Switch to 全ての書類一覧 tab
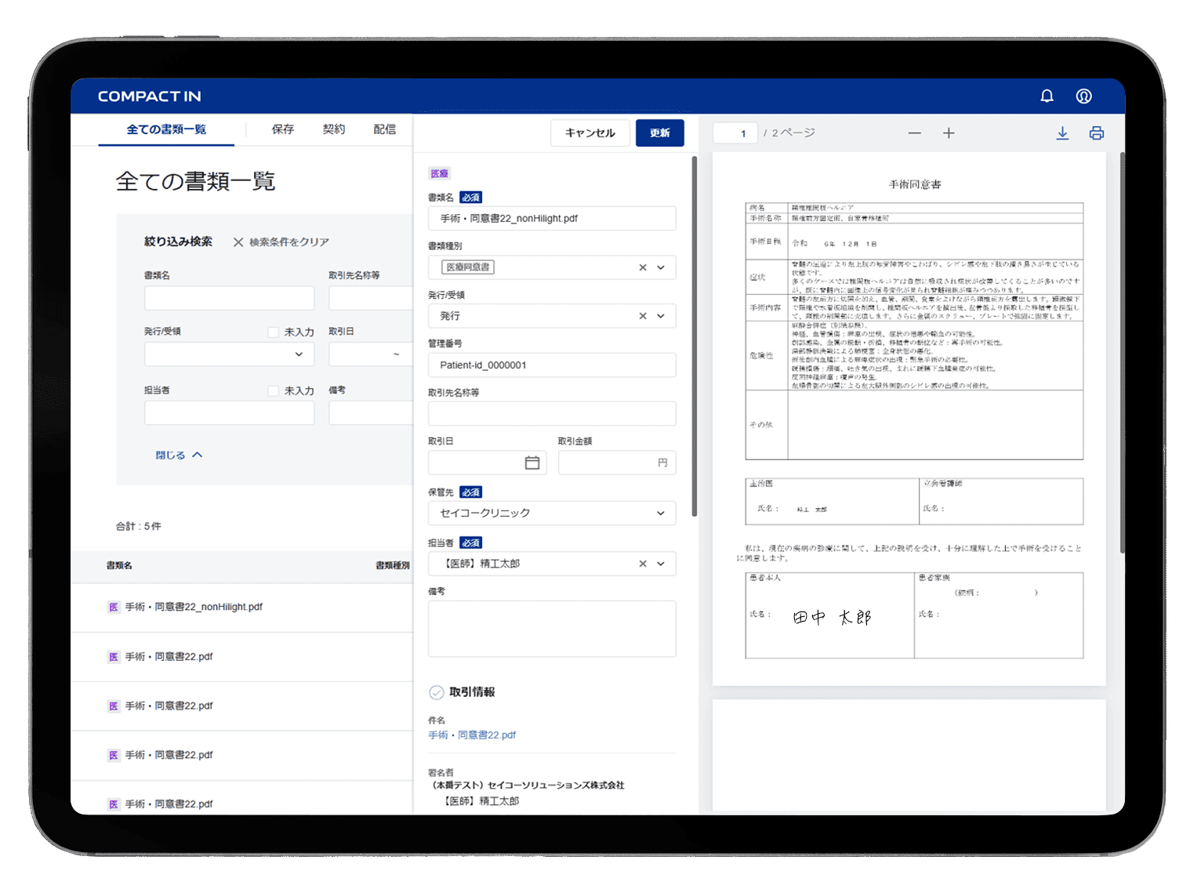This screenshot has height=889, width=1201. pyautogui.click(x=166, y=129)
